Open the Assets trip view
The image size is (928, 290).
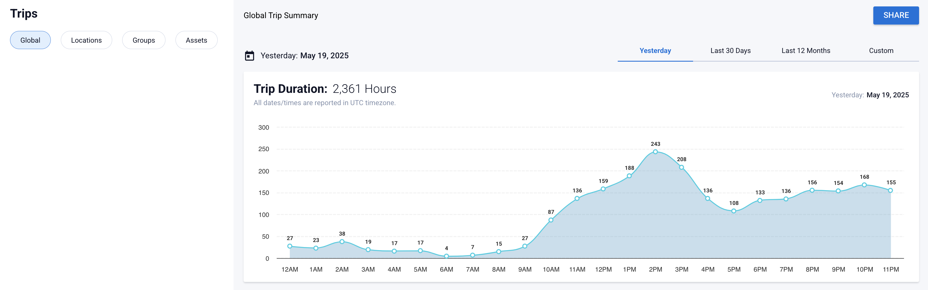pyautogui.click(x=196, y=40)
